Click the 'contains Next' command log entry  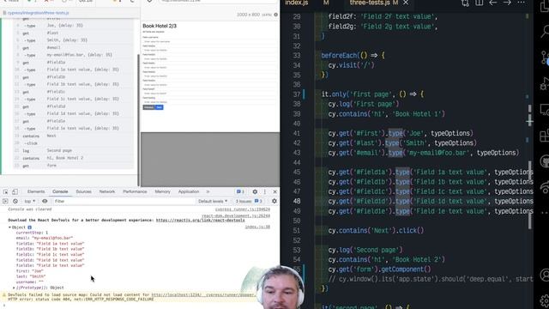pos(74,136)
